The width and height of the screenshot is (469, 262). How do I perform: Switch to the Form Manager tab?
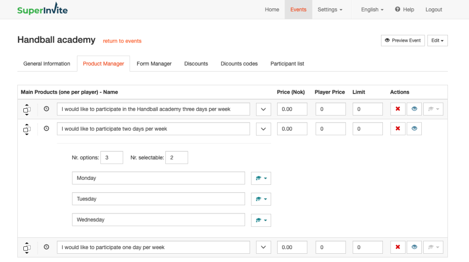[154, 64]
